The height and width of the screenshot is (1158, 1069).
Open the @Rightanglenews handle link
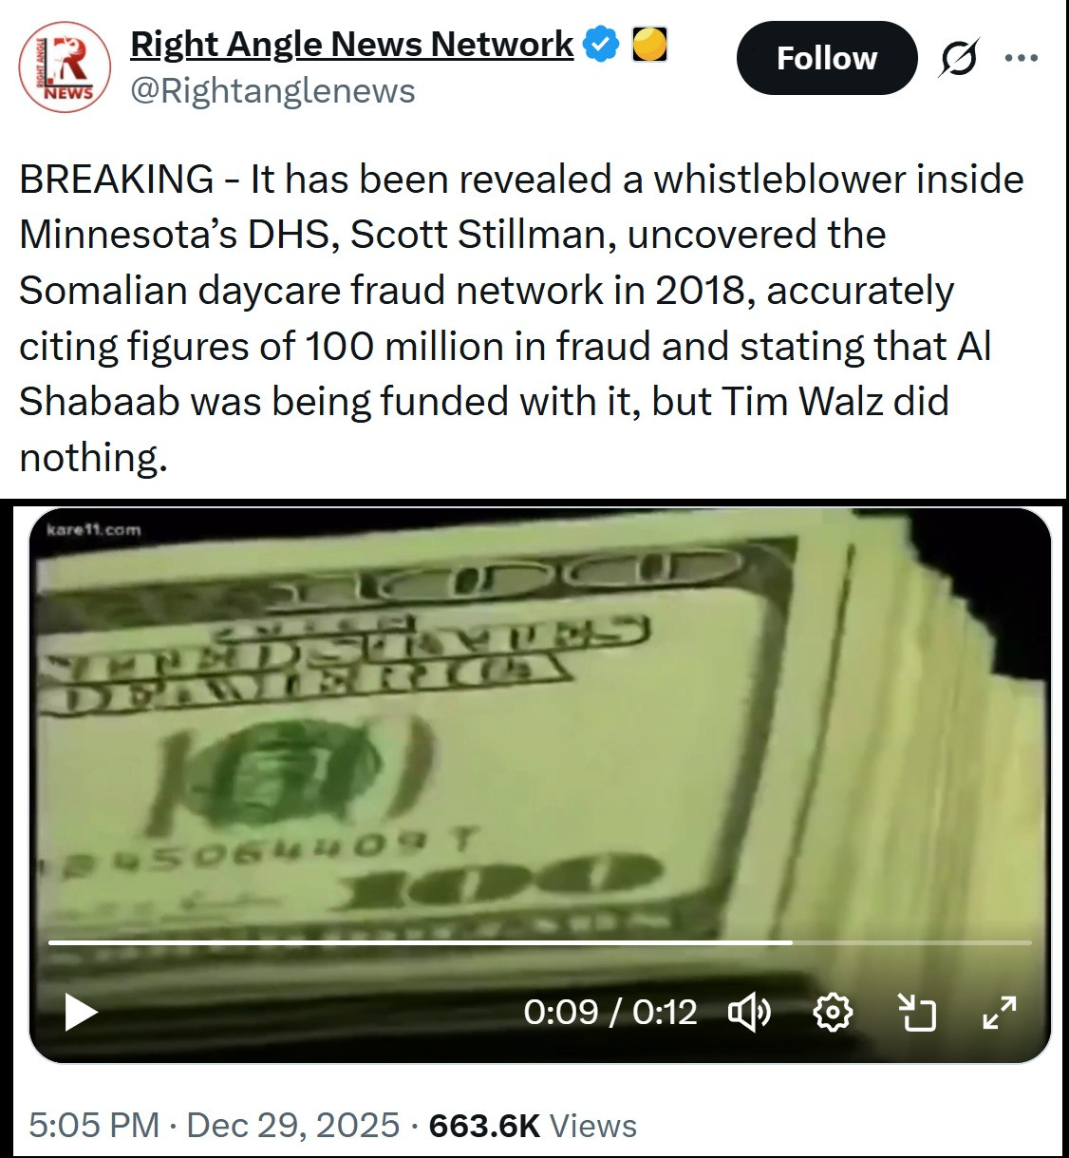[x=272, y=91]
